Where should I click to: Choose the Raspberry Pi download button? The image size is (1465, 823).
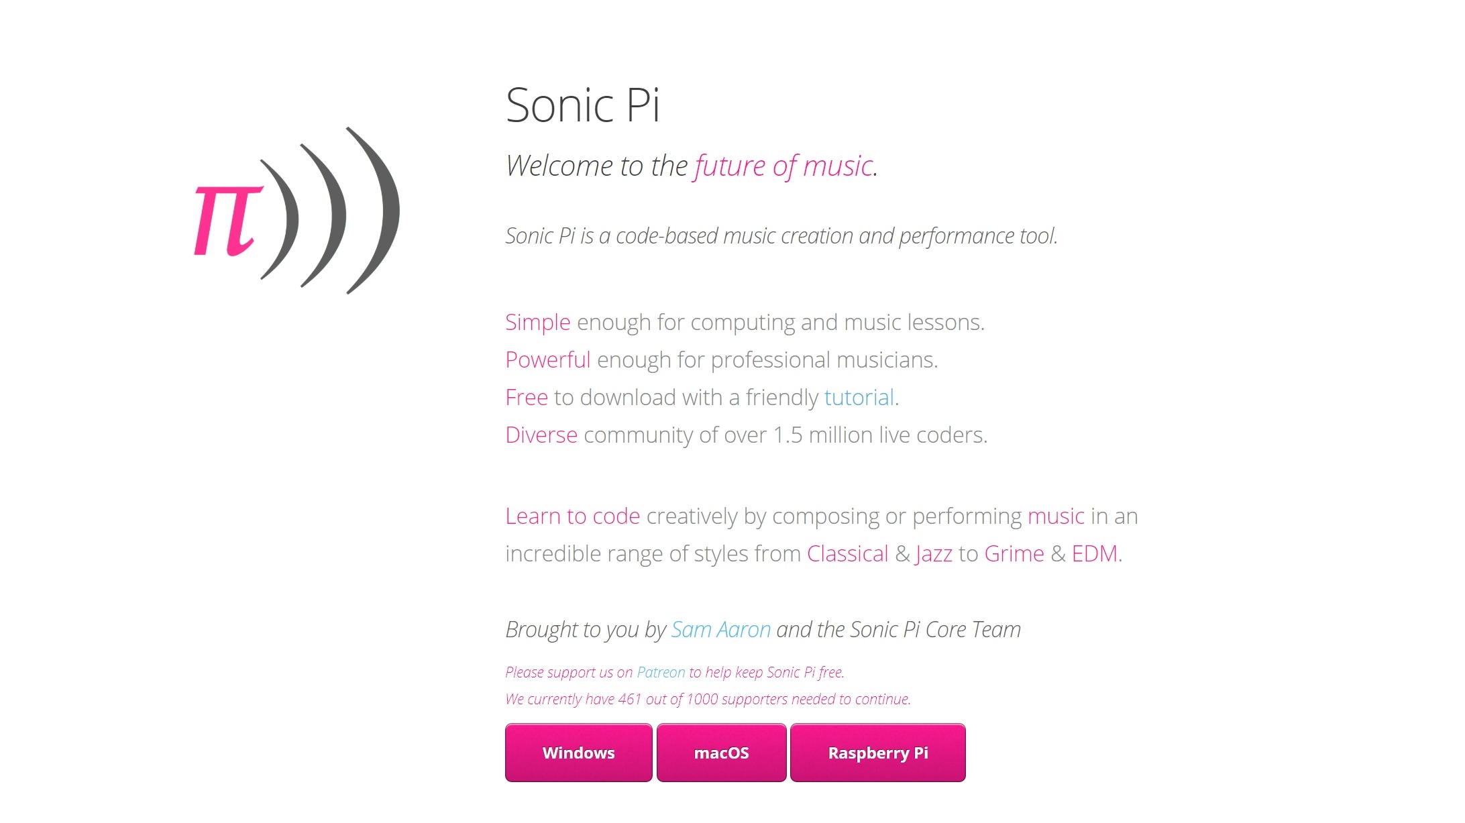click(x=877, y=753)
